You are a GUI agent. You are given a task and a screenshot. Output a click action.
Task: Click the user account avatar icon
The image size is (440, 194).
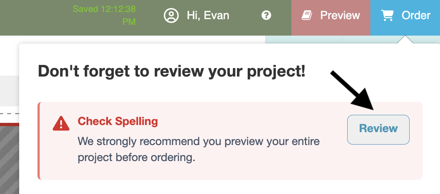(x=171, y=16)
